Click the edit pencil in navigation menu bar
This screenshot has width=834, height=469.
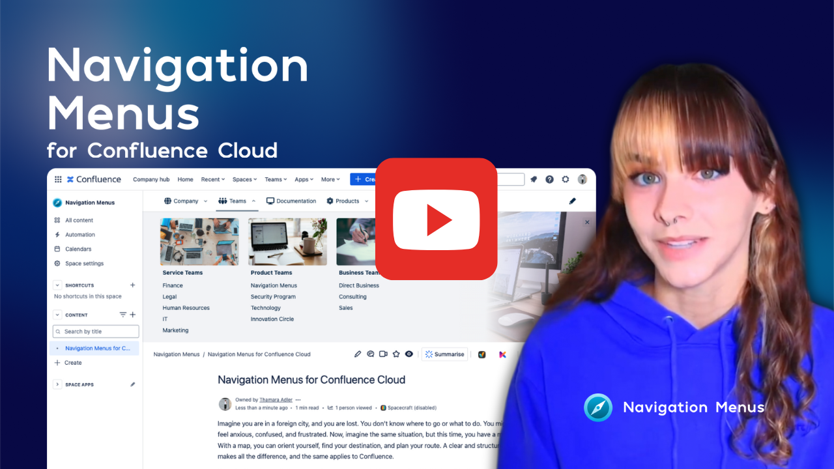tap(572, 201)
